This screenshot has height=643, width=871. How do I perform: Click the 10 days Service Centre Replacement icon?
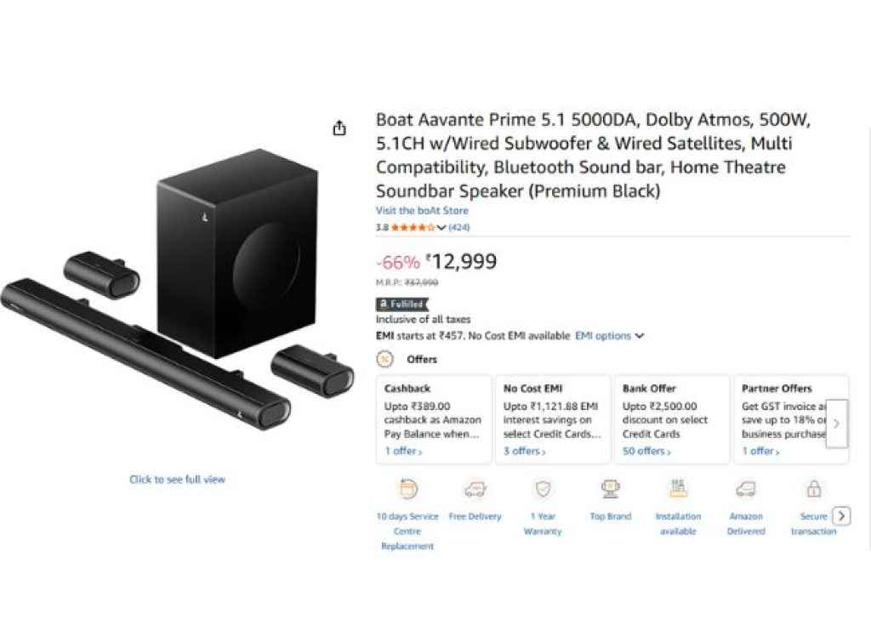pyautogui.click(x=407, y=490)
